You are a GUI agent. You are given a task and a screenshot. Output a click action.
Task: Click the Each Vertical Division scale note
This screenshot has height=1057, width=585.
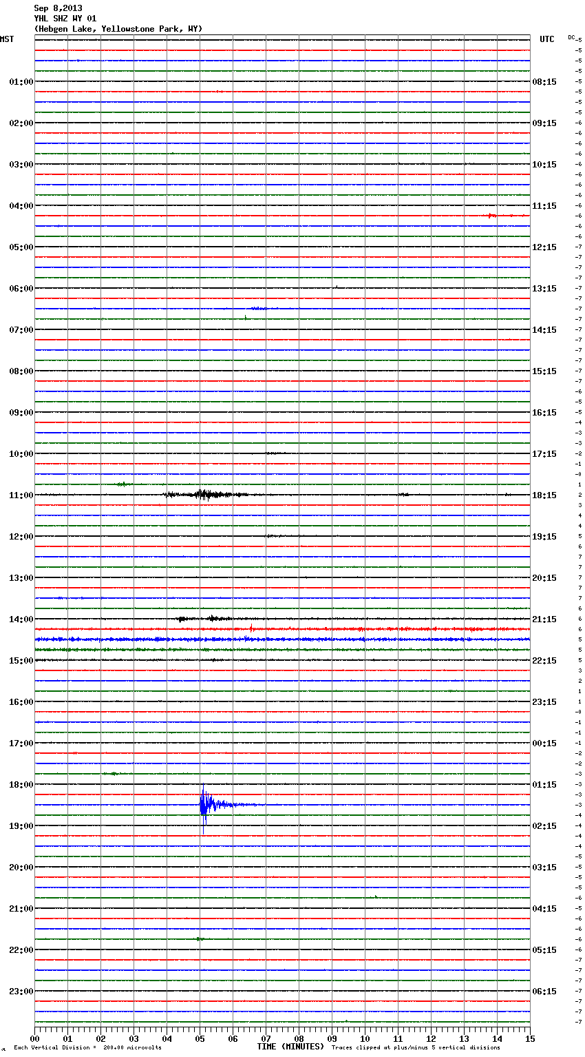click(87, 1047)
